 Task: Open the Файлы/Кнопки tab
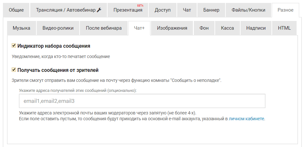point(248,10)
